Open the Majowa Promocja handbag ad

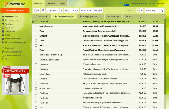pyautogui.click(x=15, y=81)
